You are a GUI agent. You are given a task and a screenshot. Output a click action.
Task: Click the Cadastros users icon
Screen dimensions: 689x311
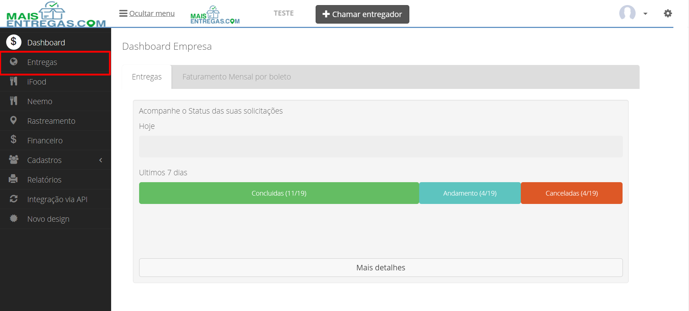point(14,160)
